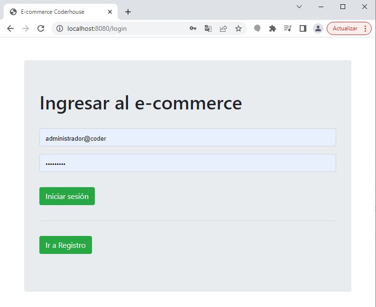Image resolution: width=376 pixels, height=307 pixels.
Task: Open the Chrome profile avatar
Action: click(x=318, y=28)
